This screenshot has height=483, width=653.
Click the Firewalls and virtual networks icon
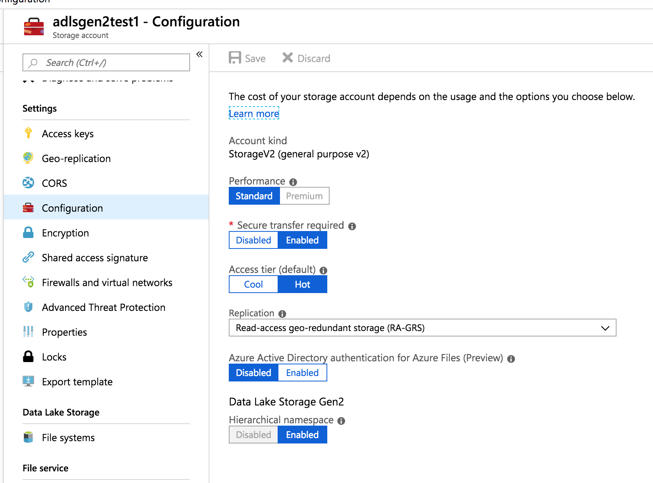coord(28,282)
